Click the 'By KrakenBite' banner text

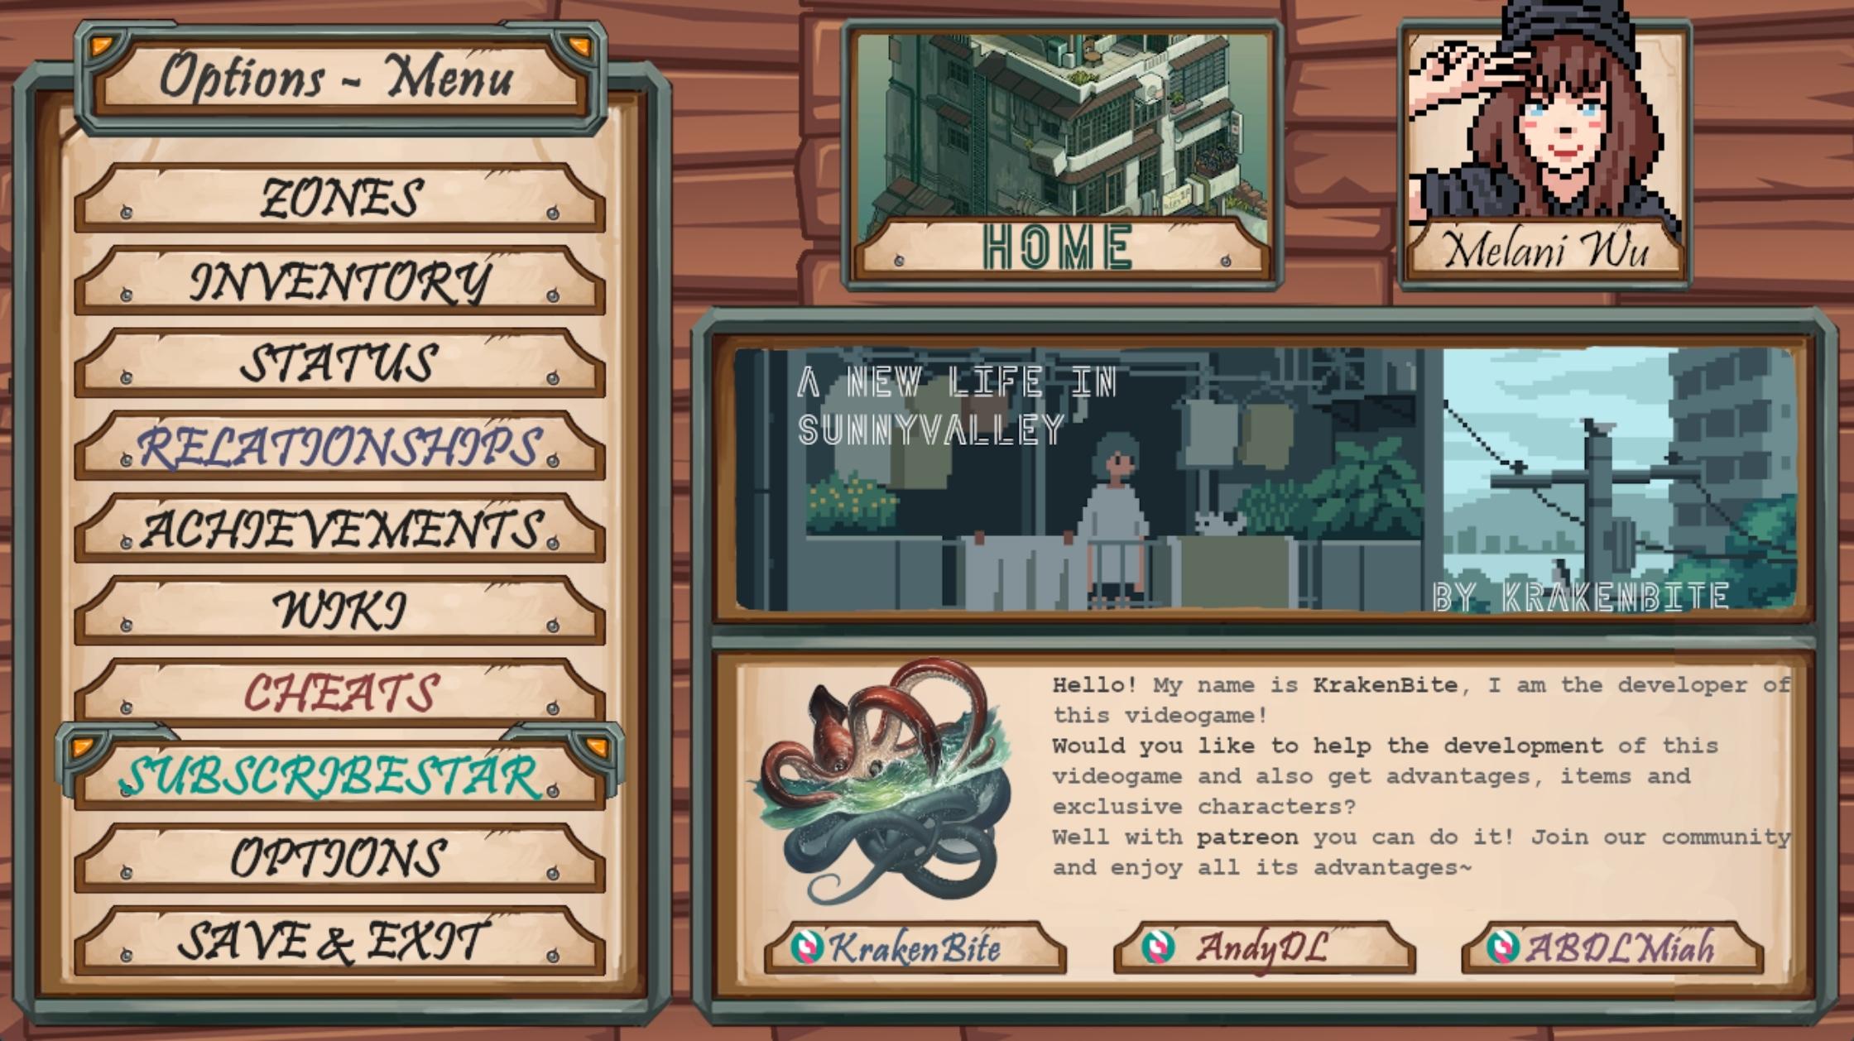click(x=1581, y=596)
